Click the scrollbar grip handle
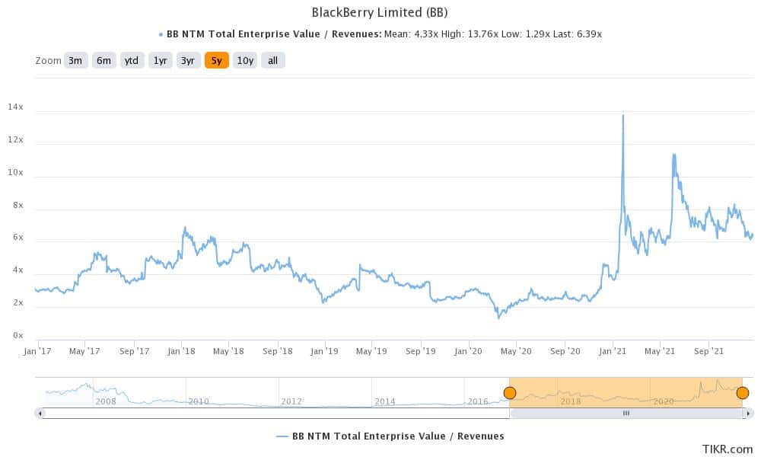This screenshot has width=761, height=457. [626, 414]
